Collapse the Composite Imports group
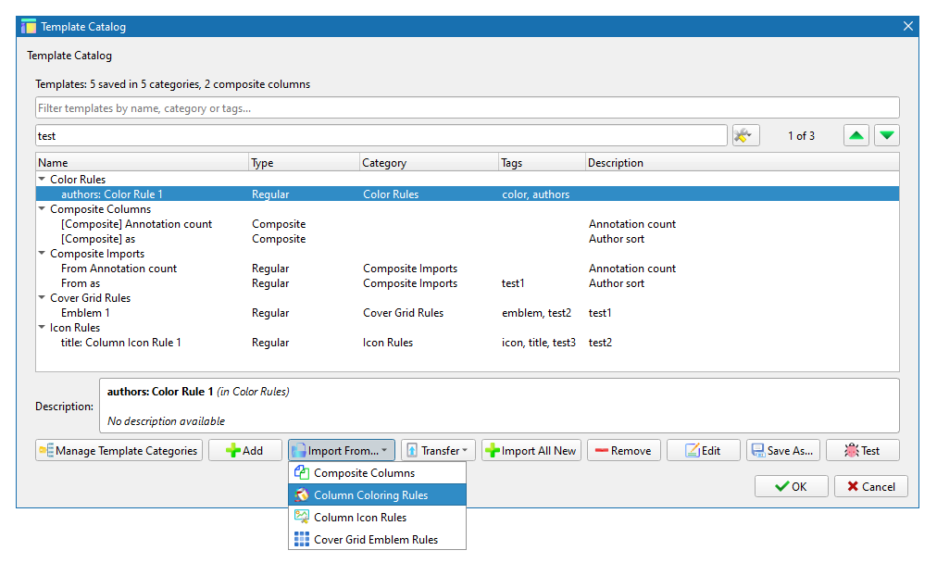 click(42, 254)
